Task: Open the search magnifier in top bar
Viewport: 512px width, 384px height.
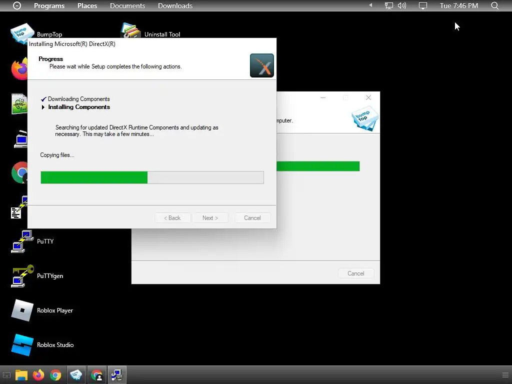Action: [x=495, y=5]
